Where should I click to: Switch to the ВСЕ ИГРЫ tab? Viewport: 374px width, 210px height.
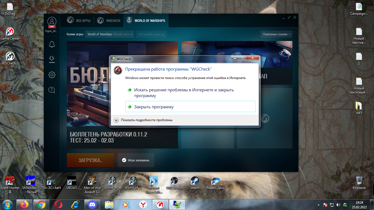pos(79,21)
